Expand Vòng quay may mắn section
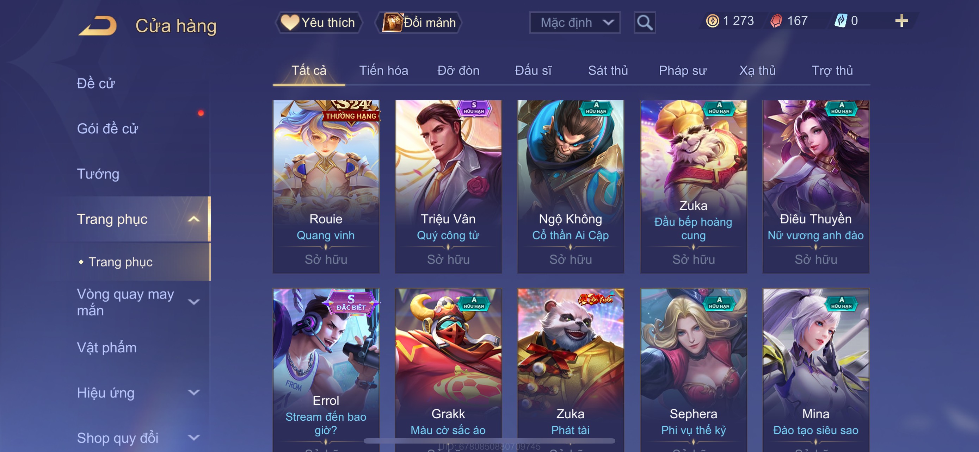The image size is (979, 452). point(194,302)
